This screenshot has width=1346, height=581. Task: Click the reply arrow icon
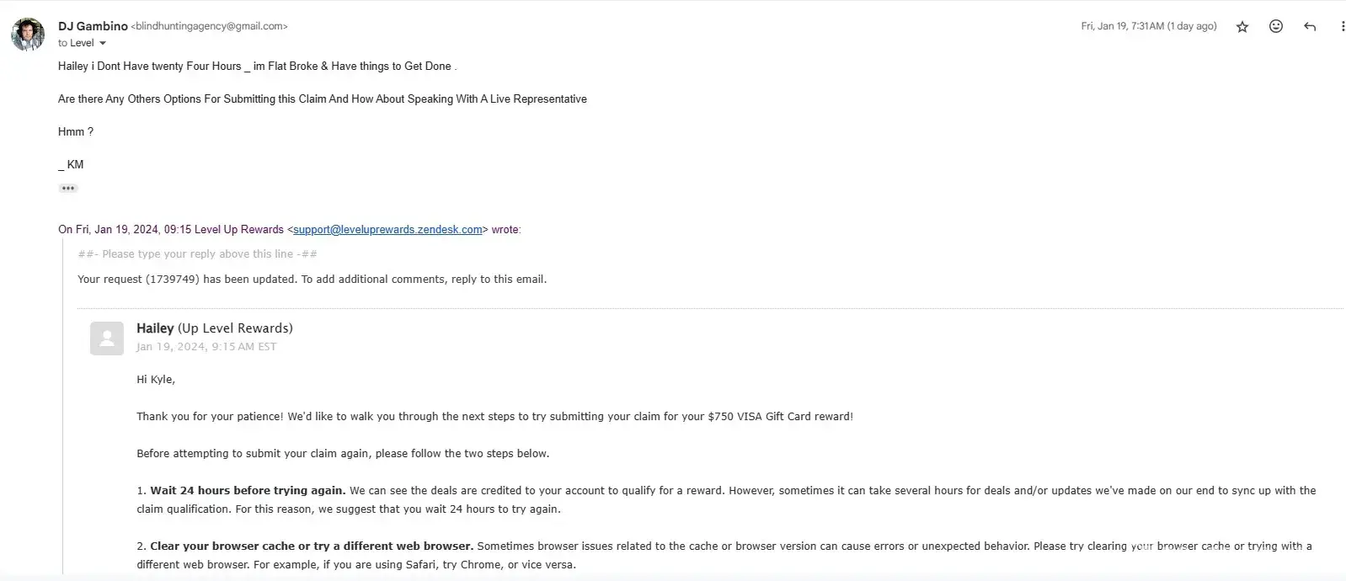1310,27
